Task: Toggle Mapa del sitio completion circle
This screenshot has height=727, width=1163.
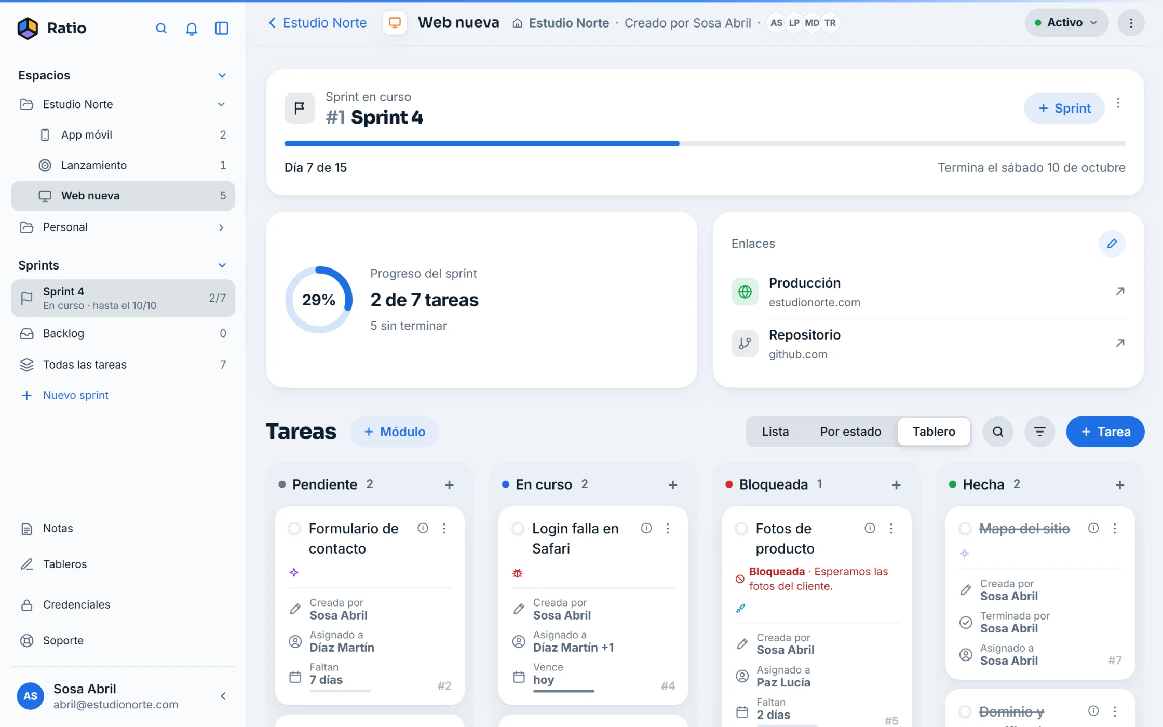Action: 965,529
